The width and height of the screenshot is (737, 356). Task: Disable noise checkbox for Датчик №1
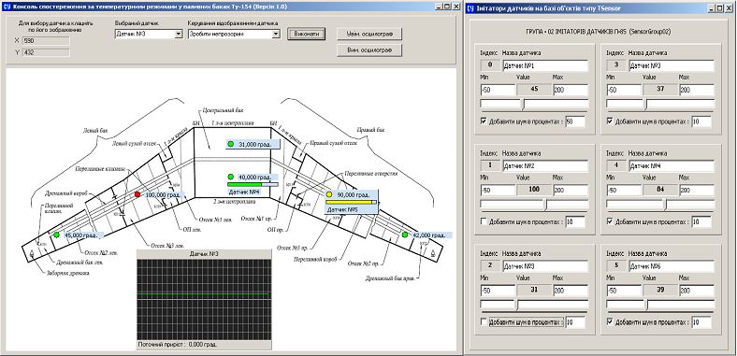pyautogui.click(x=484, y=121)
